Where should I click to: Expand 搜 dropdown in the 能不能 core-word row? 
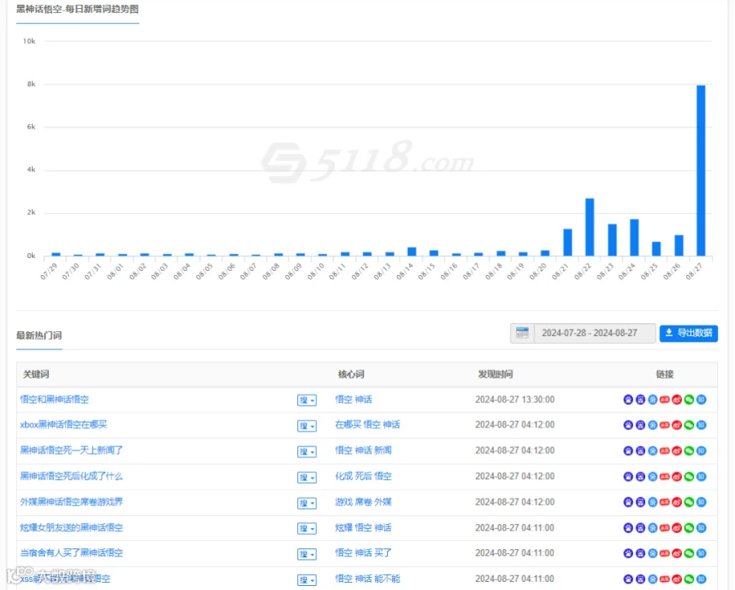tap(307, 580)
